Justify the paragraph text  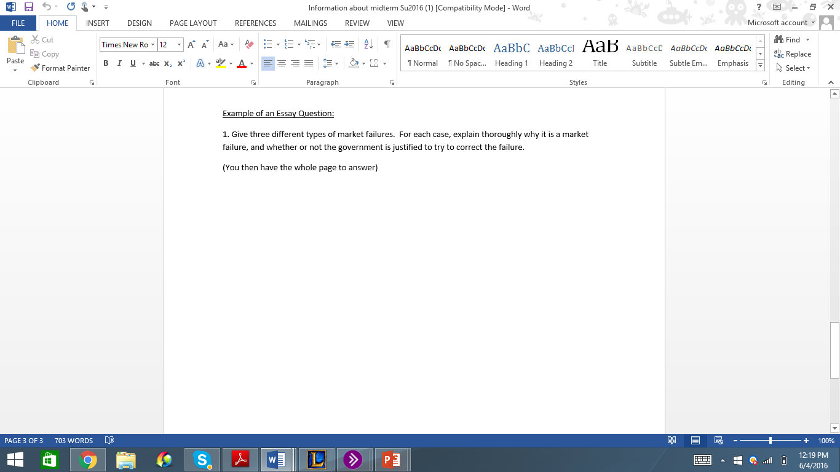pyautogui.click(x=309, y=63)
